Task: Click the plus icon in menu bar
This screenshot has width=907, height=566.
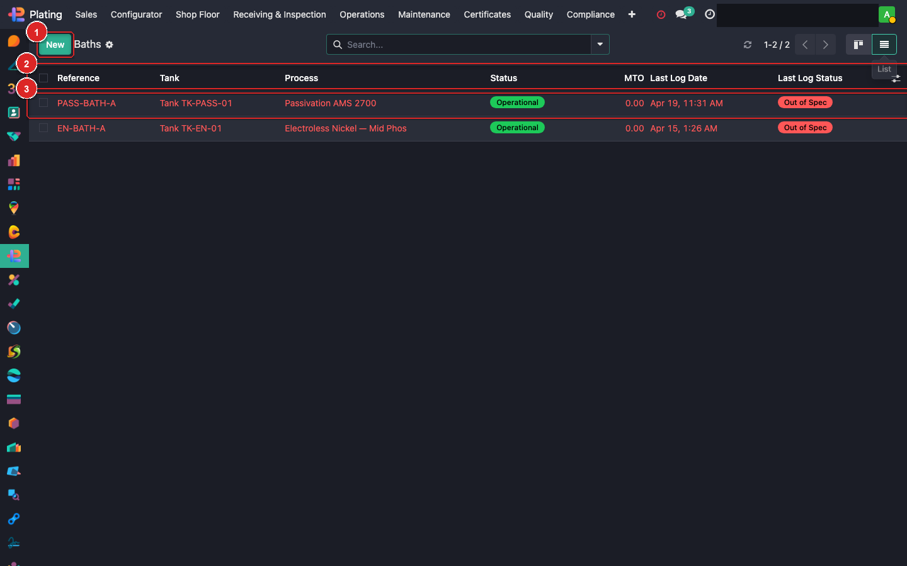Action: pyautogui.click(x=632, y=14)
